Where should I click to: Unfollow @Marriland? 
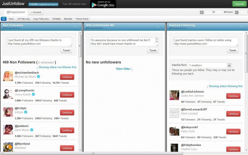pyautogui.click(x=67, y=148)
